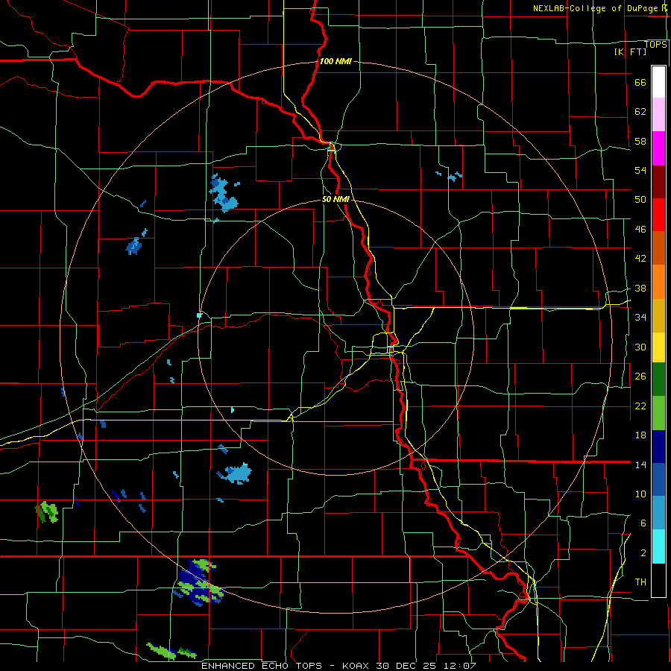Click the legend value '38'
This screenshot has height=671, width=671.
(640, 288)
